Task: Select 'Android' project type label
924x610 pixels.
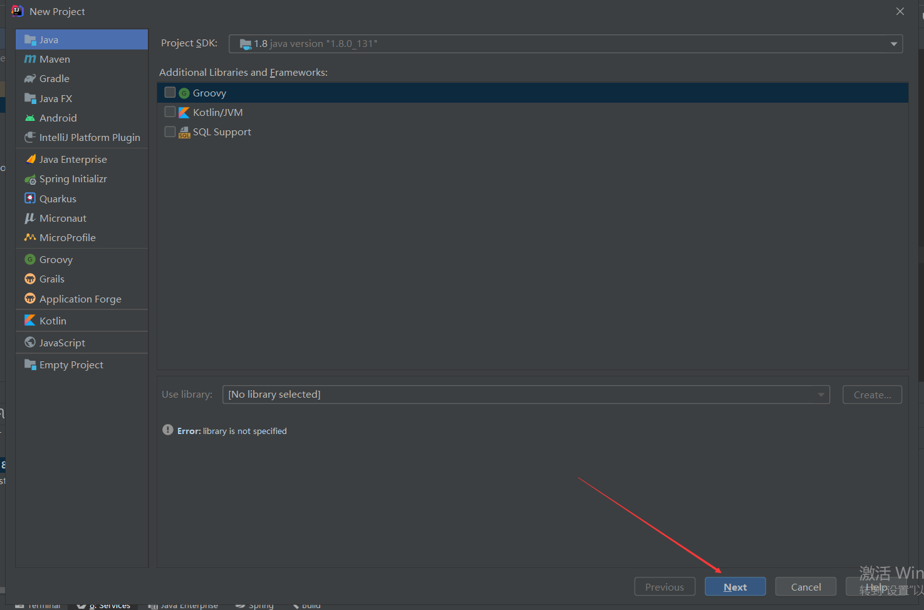Action: pyautogui.click(x=58, y=118)
